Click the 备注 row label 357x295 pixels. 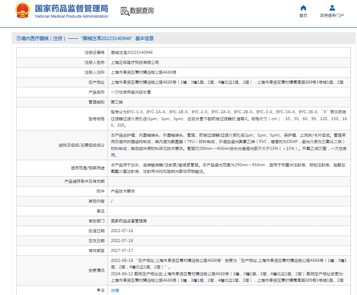(101, 211)
